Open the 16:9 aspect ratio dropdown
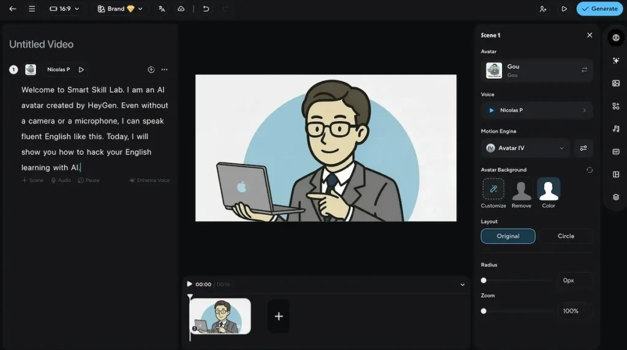The width and height of the screenshot is (627, 350). click(x=64, y=9)
